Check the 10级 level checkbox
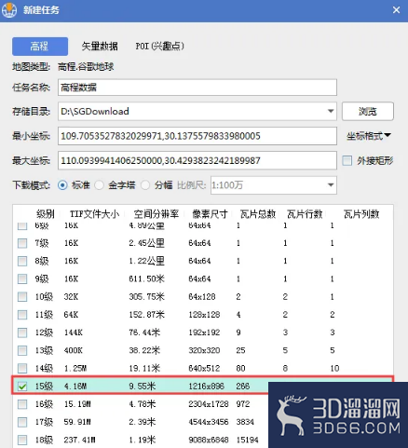 pyautogui.click(x=22, y=297)
